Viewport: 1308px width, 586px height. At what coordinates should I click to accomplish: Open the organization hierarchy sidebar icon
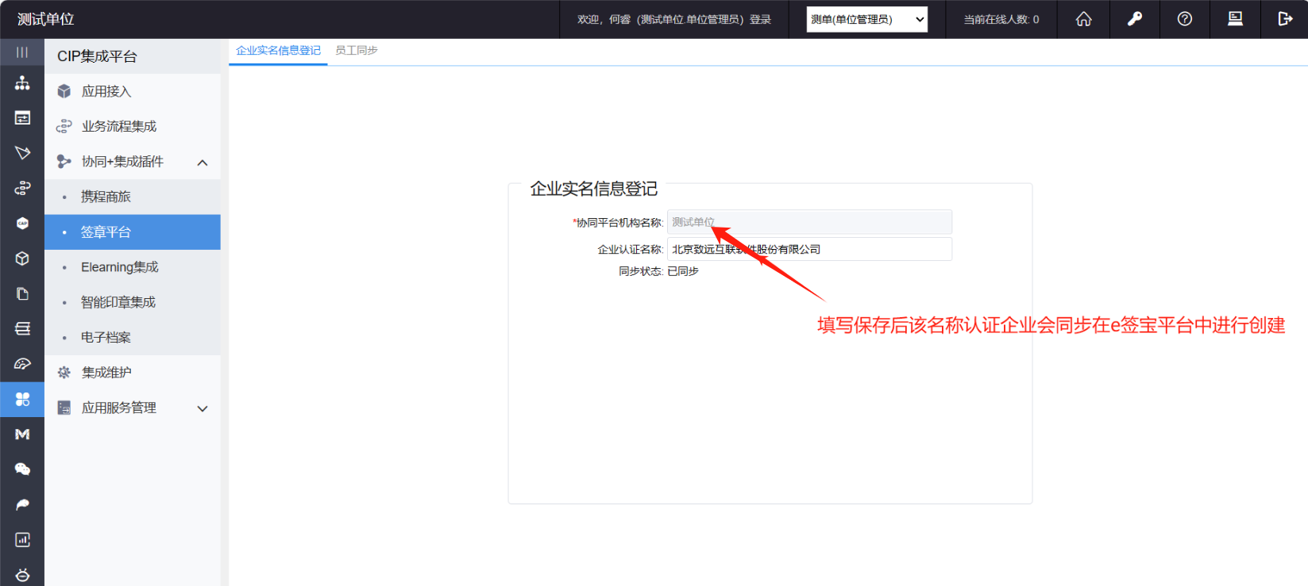(22, 82)
